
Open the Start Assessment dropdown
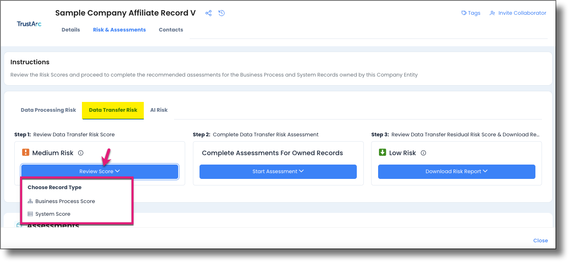[x=278, y=172]
